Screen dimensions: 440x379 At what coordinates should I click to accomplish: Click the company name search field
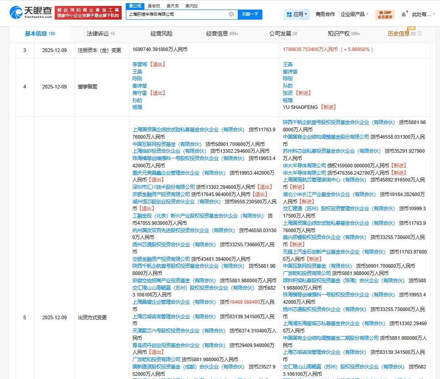pyautogui.click(x=178, y=14)
